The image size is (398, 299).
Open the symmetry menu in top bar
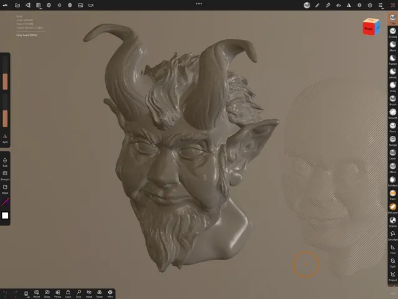(349, 5)
